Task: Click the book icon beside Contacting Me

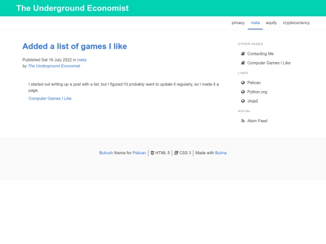Action: point(243,54)
